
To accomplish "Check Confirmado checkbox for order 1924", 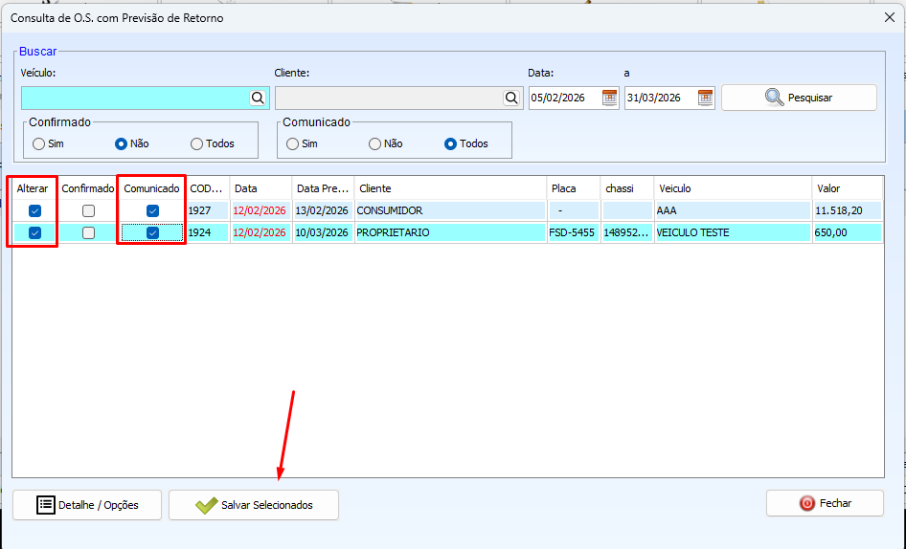I will click(x=88, y=232).
